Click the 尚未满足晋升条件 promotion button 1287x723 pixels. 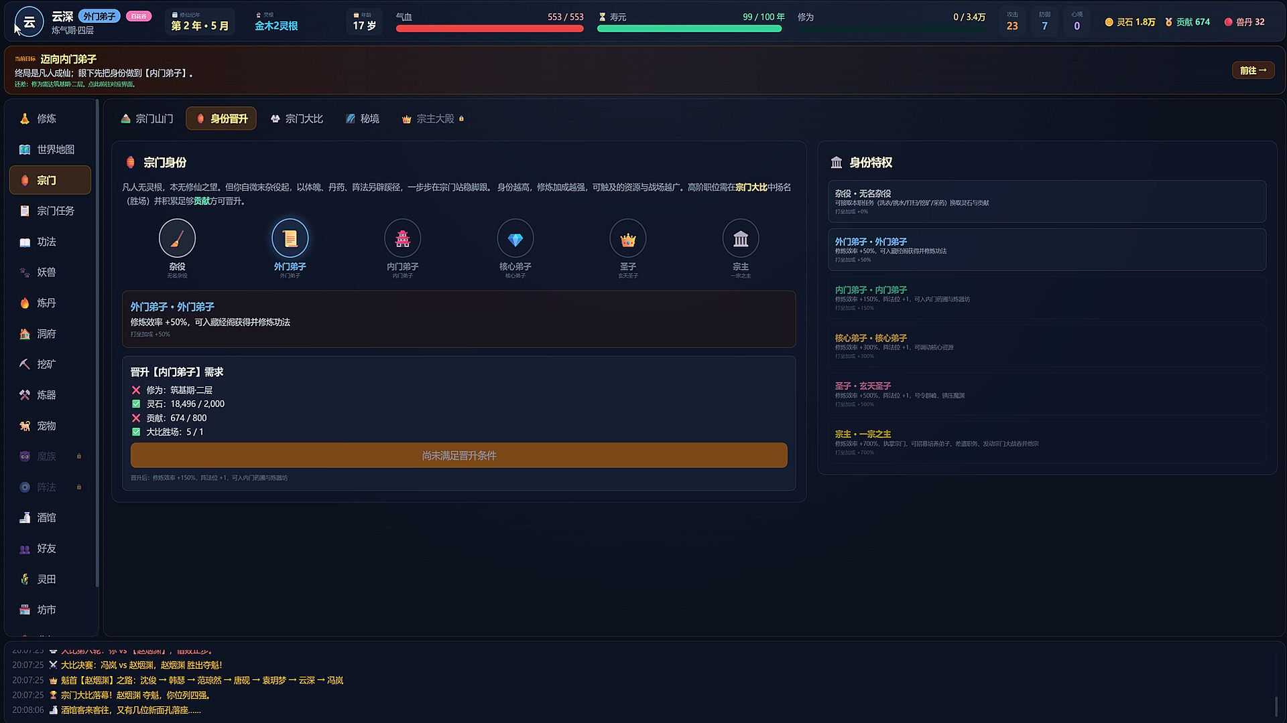coord(458,455)
